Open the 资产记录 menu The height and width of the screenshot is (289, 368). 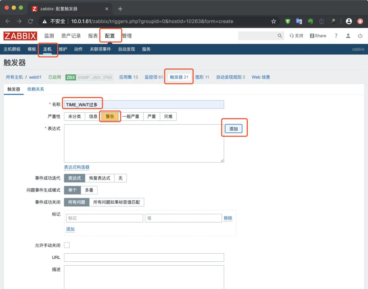pyautogui.click(x=71, y=36)
